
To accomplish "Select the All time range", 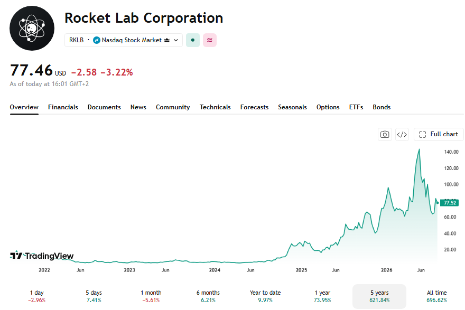I will (436, 296).
